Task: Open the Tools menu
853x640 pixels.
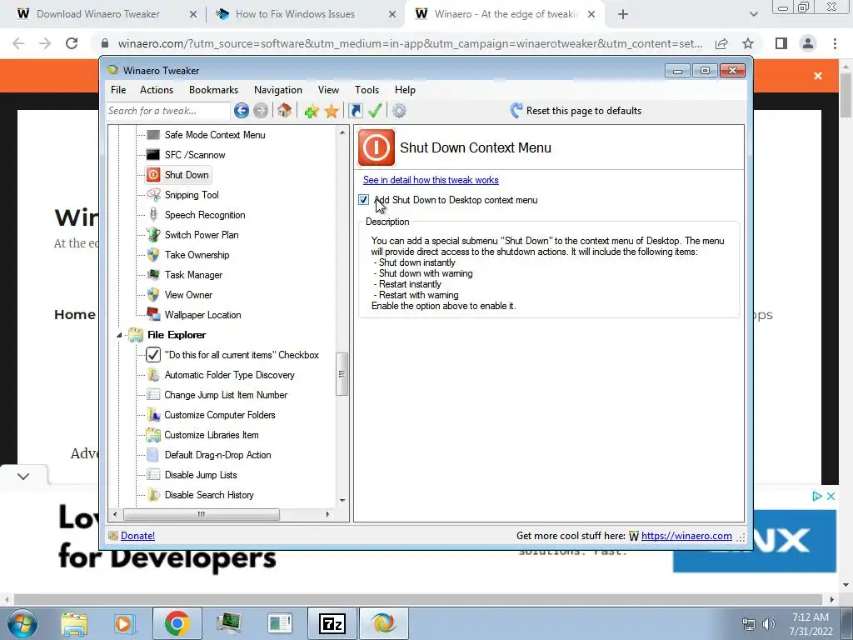Action: 367,90
